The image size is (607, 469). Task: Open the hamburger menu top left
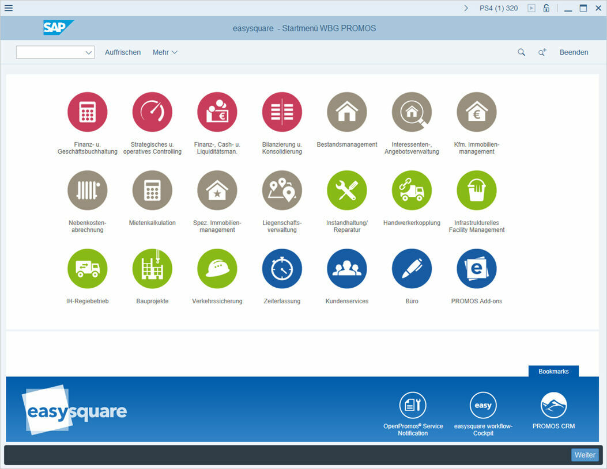click(x=8, y=7)
